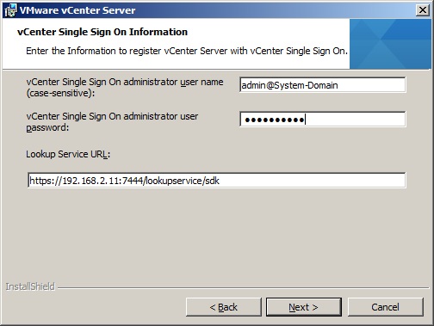
Task: Click the register vCenter Server description text
Action: [187, 51]
